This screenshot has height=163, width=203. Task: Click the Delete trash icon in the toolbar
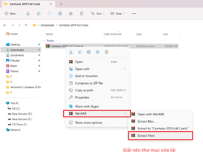(82, 14)
